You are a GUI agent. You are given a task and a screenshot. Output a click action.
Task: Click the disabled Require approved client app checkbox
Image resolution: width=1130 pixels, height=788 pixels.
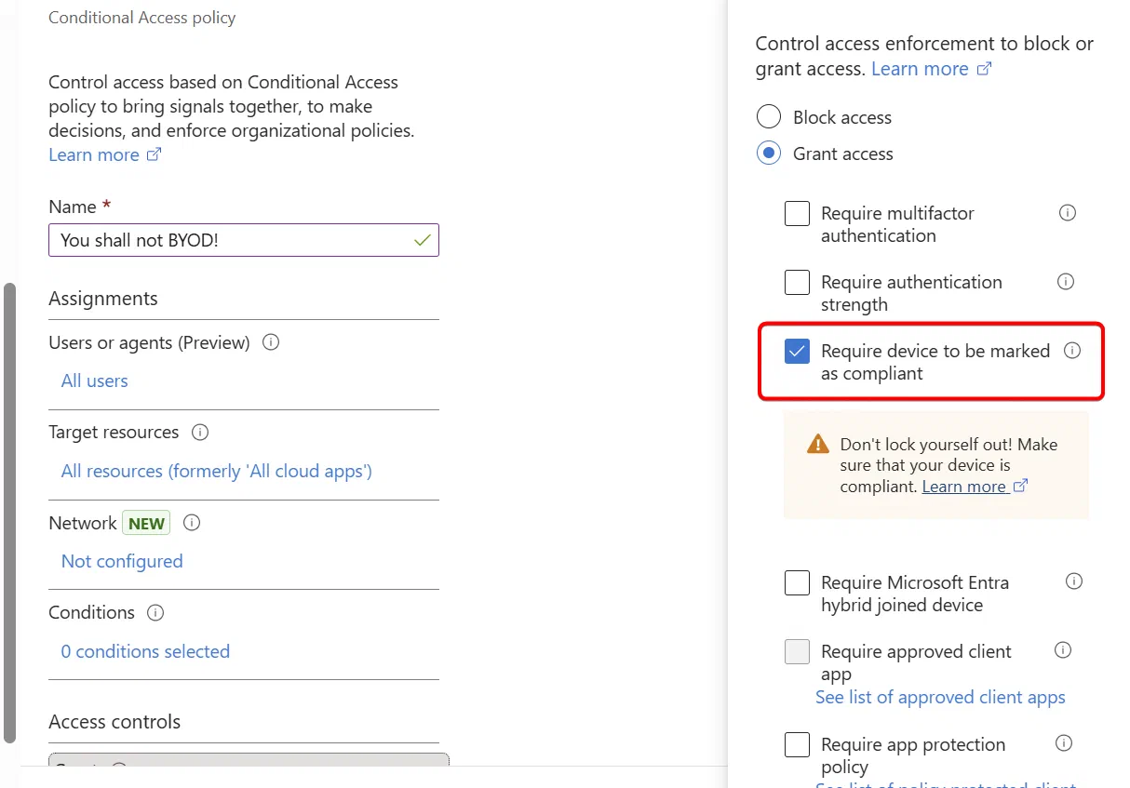pos(797,651)
